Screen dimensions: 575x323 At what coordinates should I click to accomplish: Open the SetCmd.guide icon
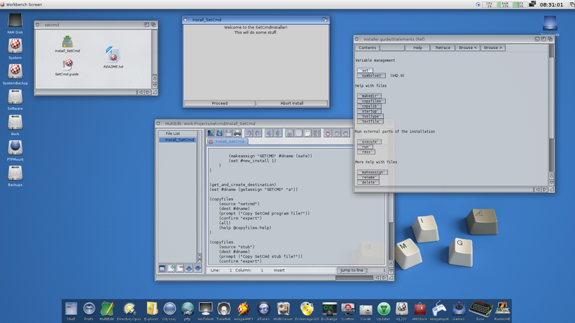click(67, 65)
